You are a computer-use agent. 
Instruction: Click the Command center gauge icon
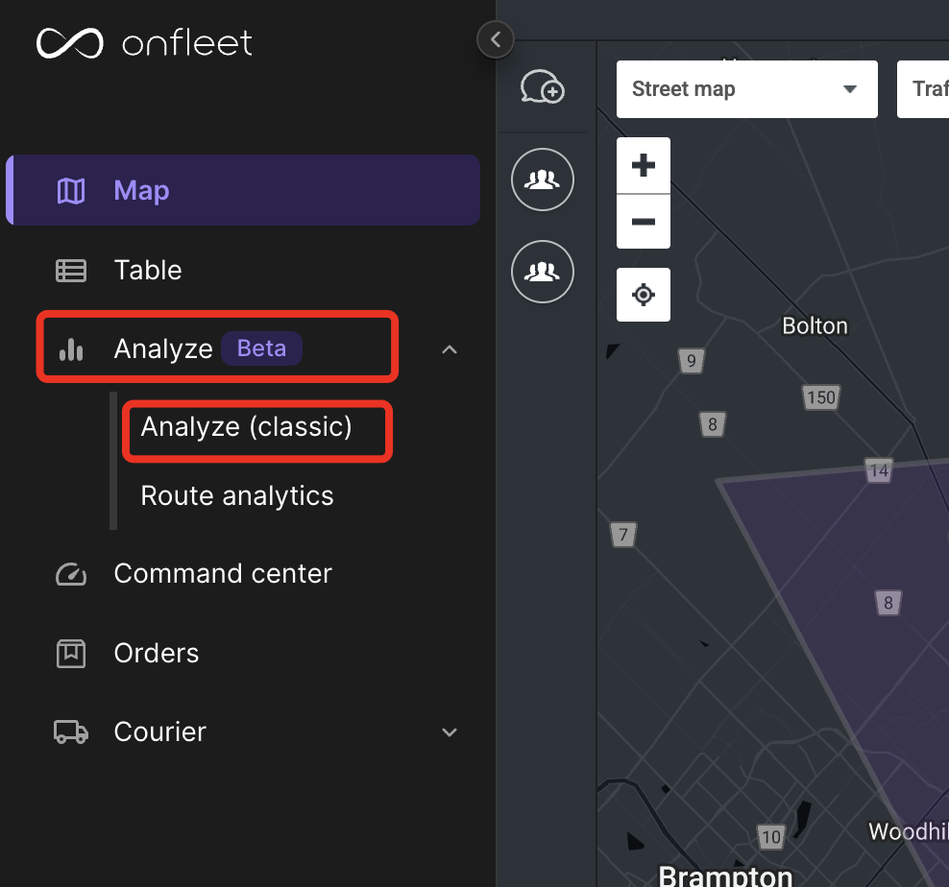tap(71, 574)
